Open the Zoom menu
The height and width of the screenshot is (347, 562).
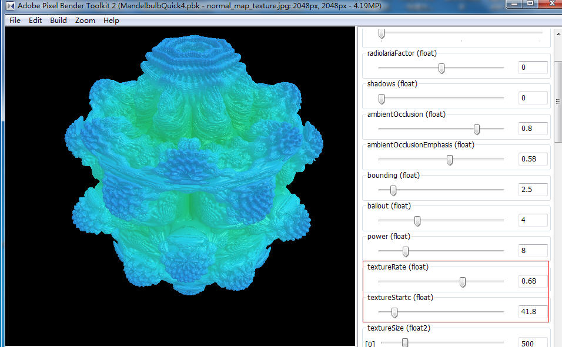[x=85, y=21]
